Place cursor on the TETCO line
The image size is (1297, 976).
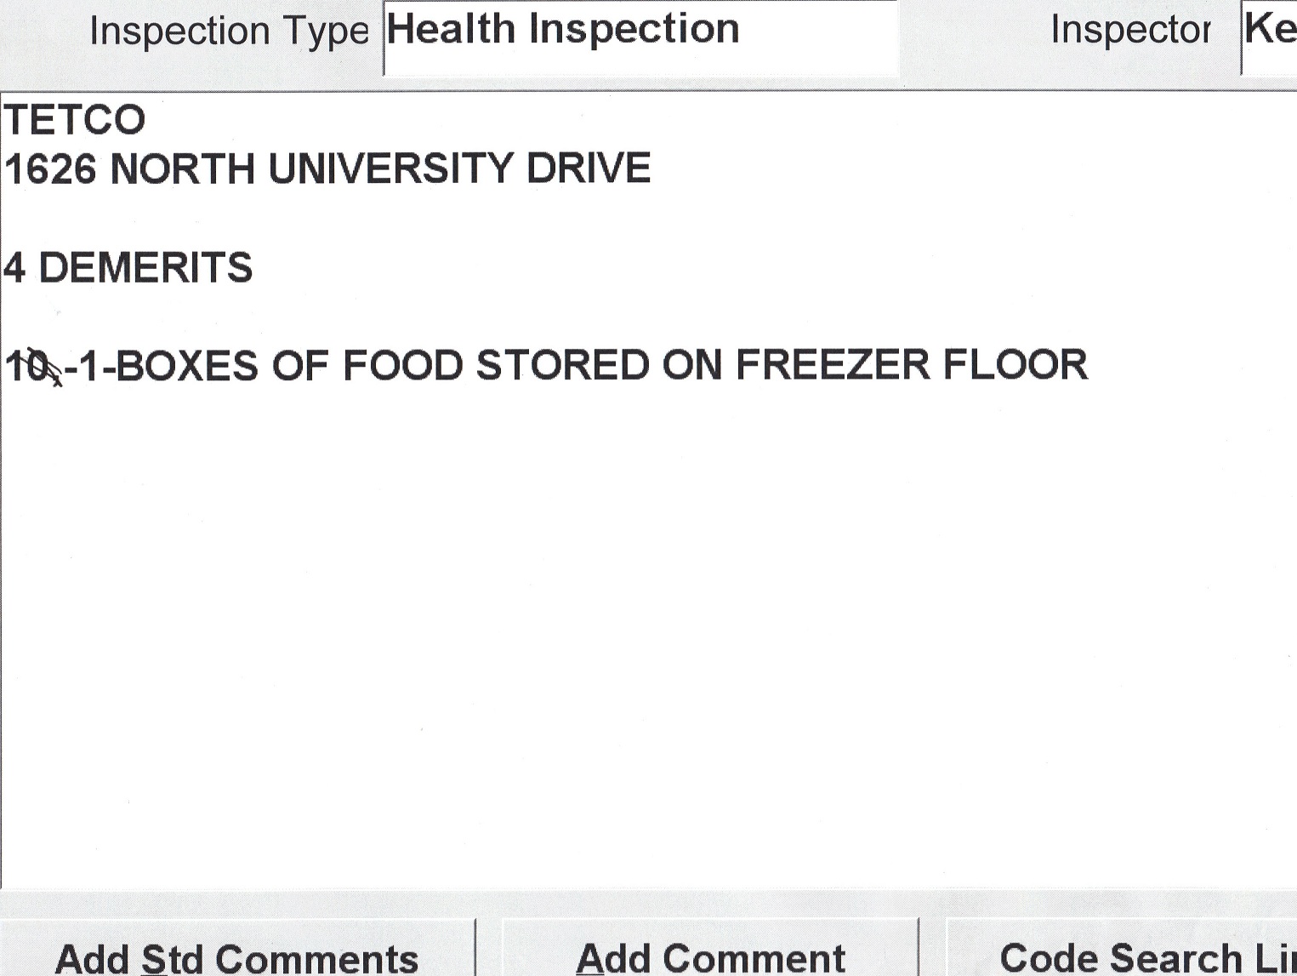75,120
